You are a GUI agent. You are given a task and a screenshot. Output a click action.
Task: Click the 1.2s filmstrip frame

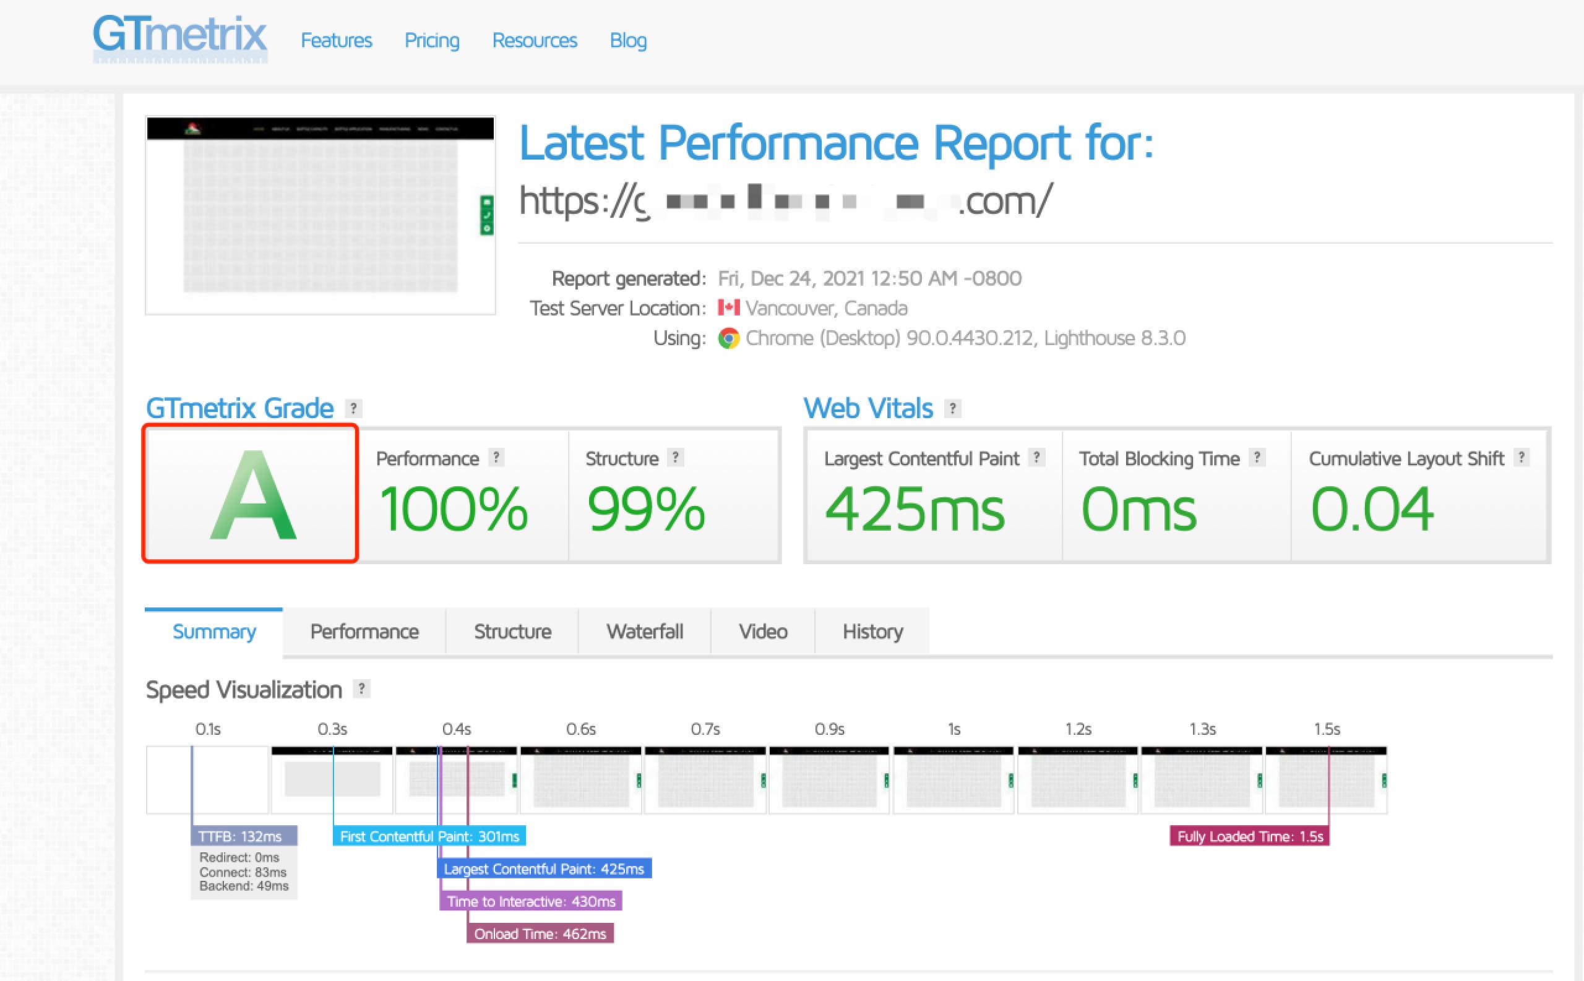click(x=1078, y=780)
